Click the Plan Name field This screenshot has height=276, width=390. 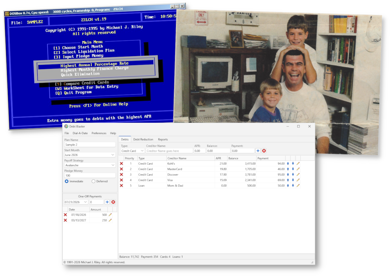90,145
